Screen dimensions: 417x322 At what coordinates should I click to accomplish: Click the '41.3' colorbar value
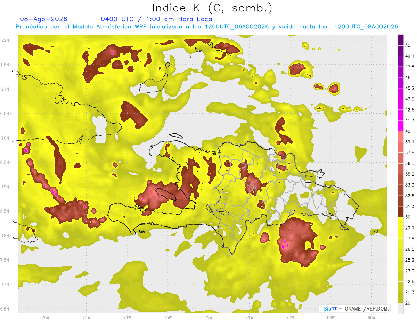tap(410, 121)
